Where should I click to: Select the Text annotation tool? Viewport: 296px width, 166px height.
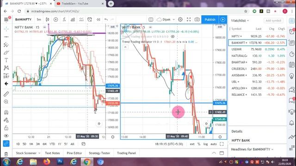tap(6, 60)
